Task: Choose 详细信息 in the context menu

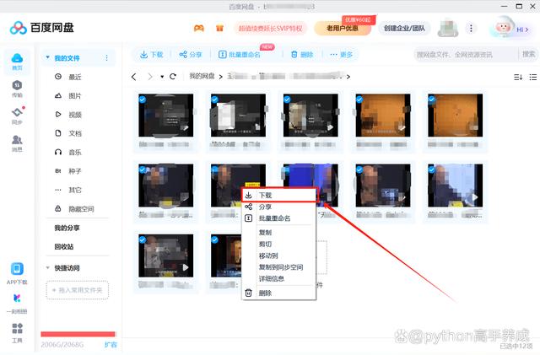Action: 279,278
